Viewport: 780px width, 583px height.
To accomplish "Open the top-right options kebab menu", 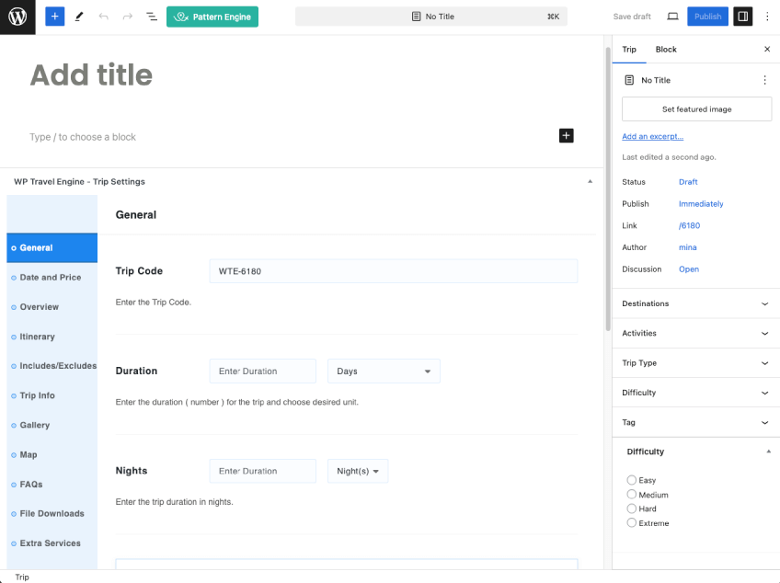I will pyautogui.click(x=767, y=17).
